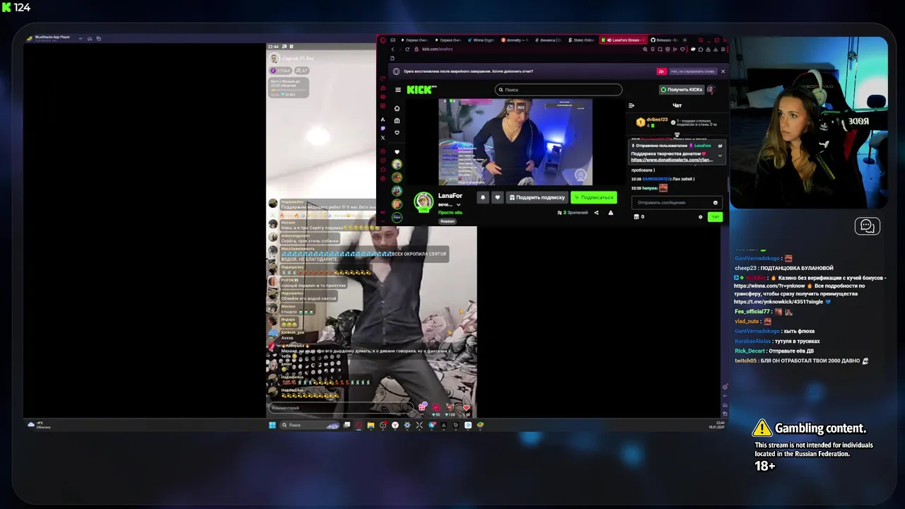The width and height of the screenshot is (905, 509).
Task: Select the LanaFors Stream browser tab
Action: (x=624, y=40)
